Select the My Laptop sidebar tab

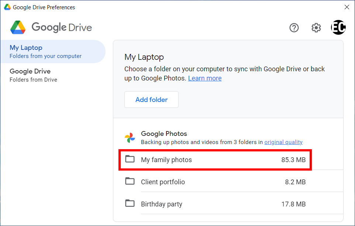[53, 52]
